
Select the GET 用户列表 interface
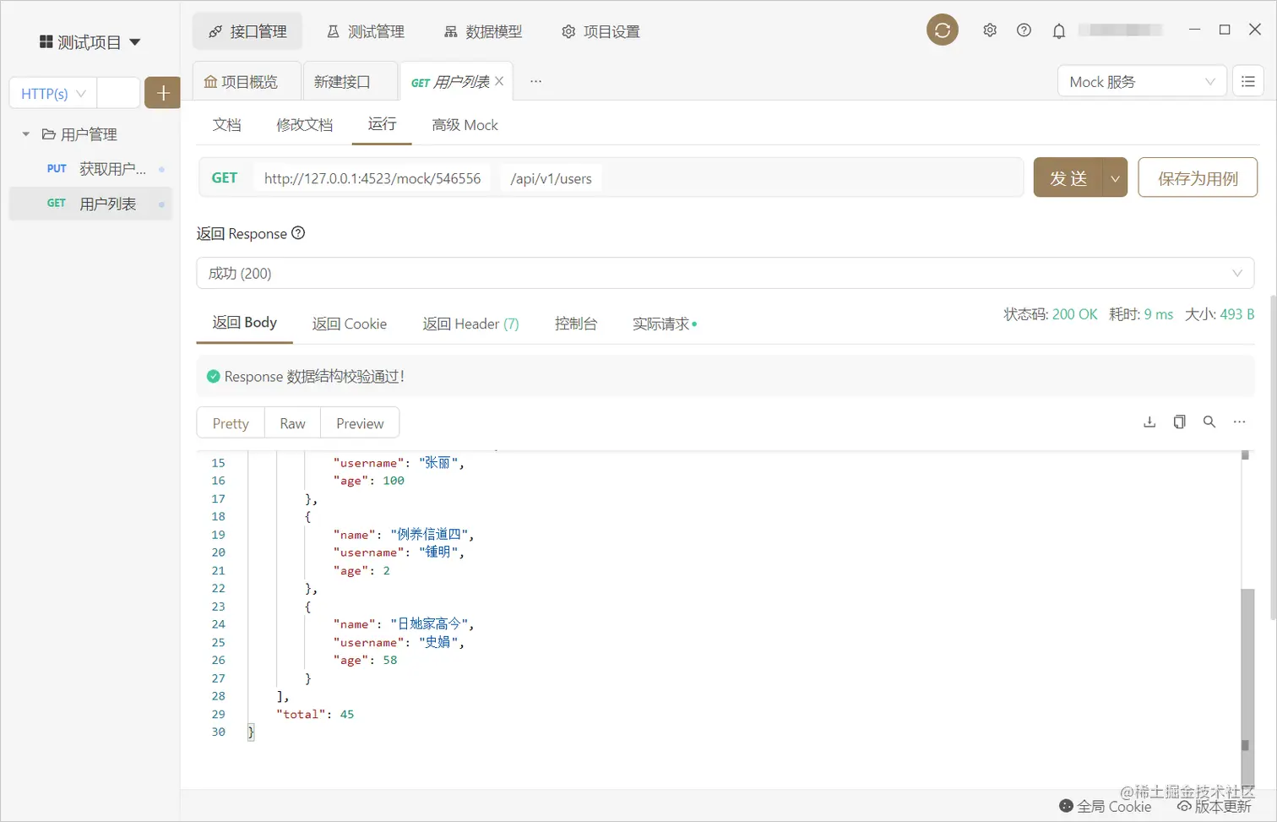90,204
